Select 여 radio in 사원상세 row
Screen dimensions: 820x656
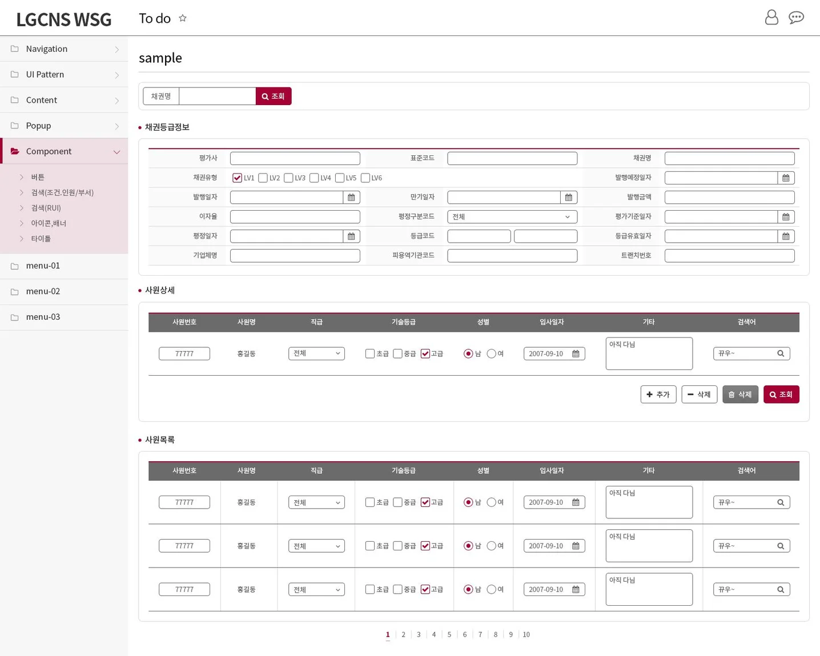point(491,354)
